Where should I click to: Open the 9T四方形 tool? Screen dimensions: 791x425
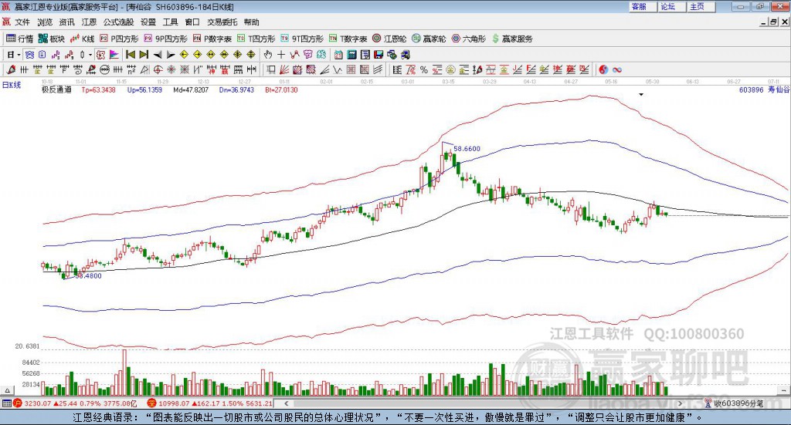(x=302, y=39)
